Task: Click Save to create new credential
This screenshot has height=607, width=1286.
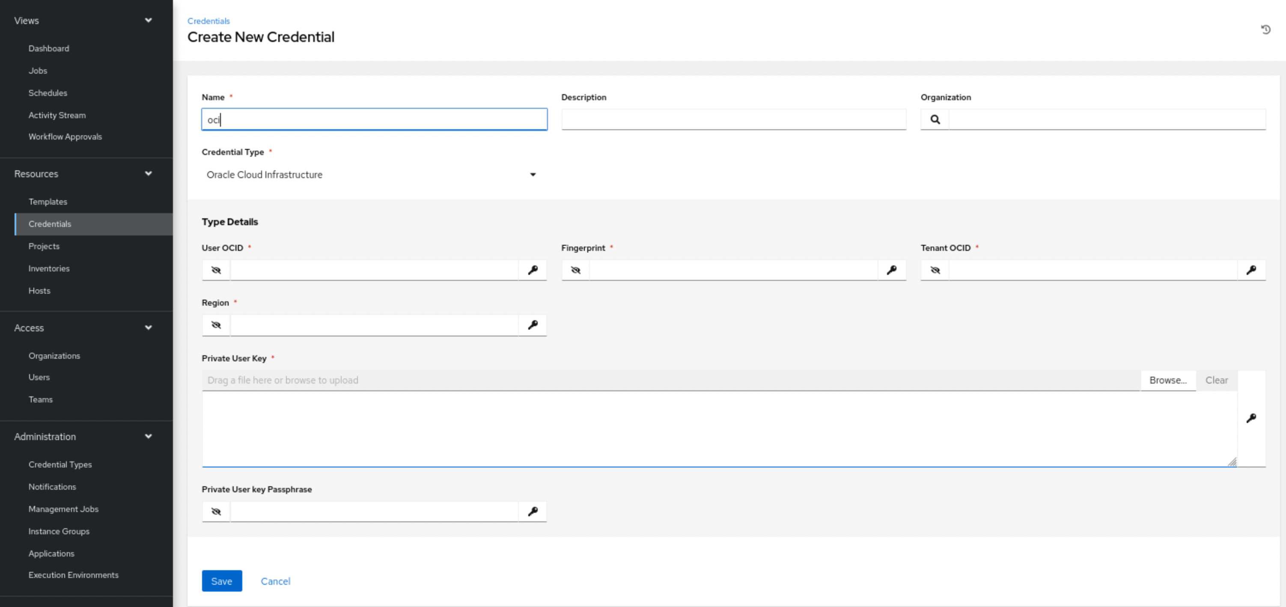Action: point(223,581)
